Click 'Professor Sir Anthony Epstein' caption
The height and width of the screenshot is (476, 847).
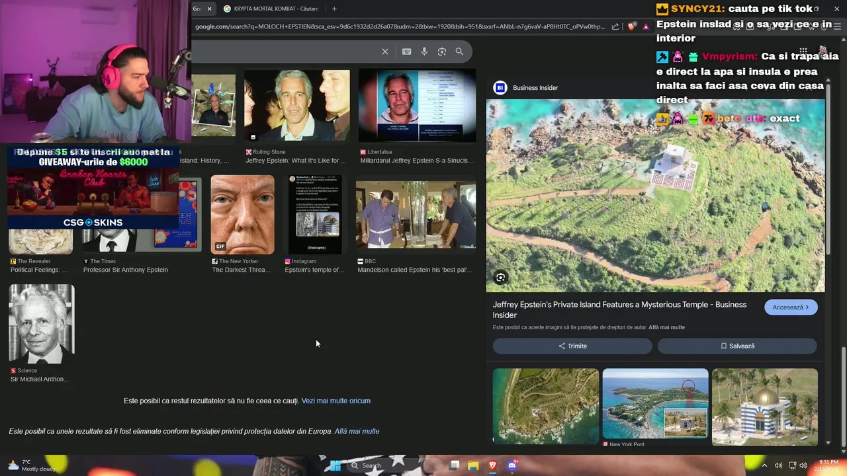pyautogui.click(x=126, y=270)
